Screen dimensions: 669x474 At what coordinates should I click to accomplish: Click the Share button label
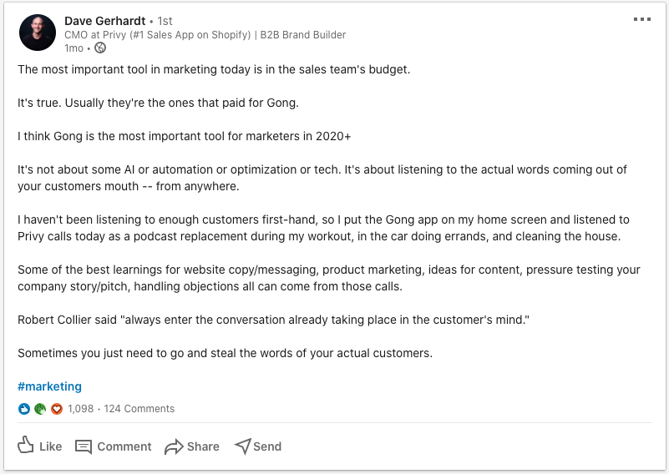point(203,446)
